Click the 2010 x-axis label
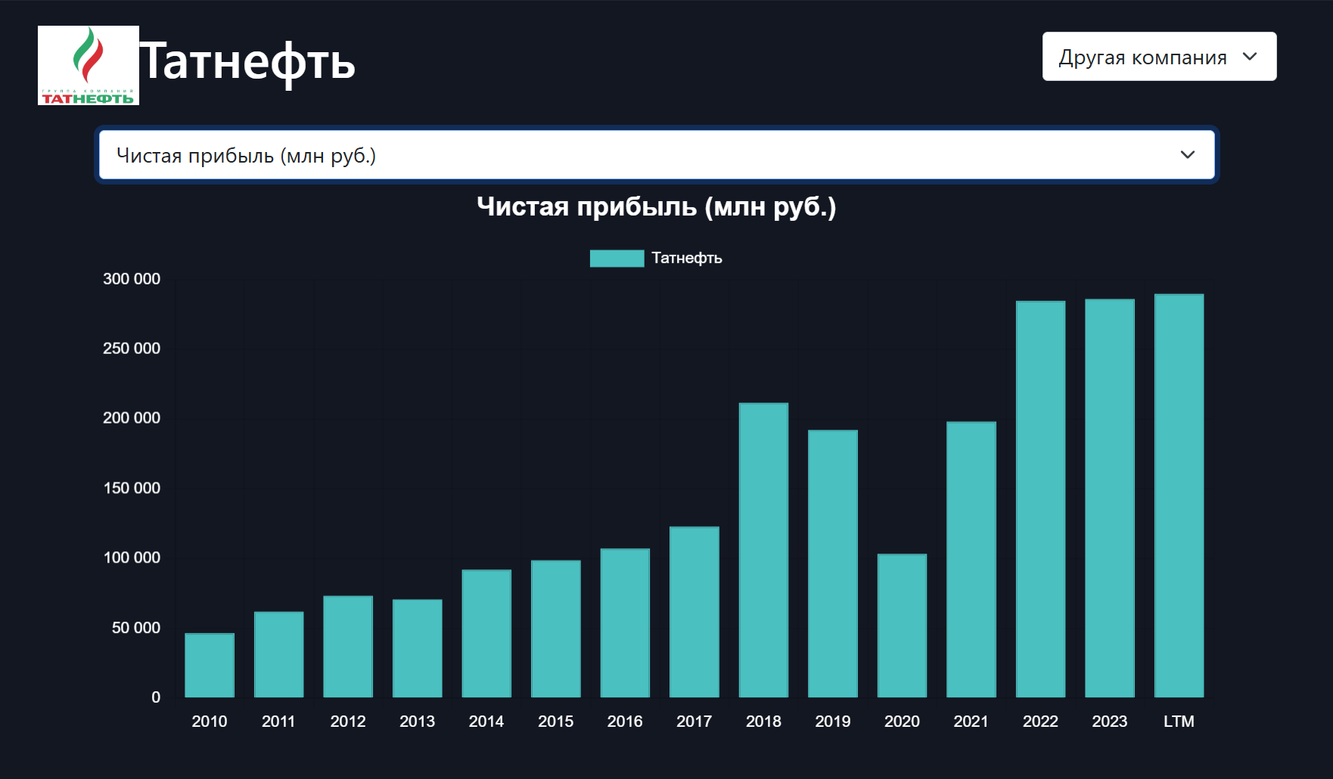The image size is (1333, 779). (210, 722)
